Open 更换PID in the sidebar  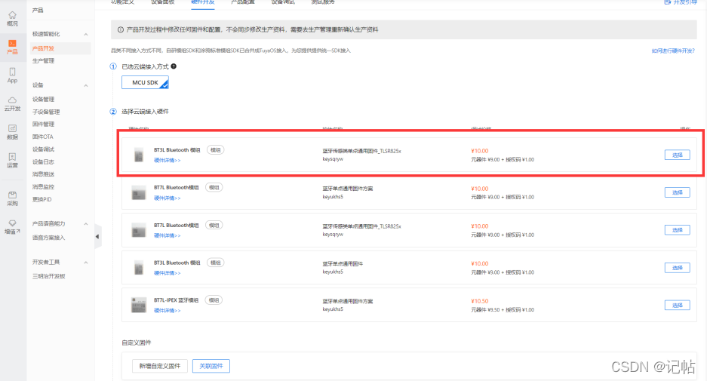(42, 199)
